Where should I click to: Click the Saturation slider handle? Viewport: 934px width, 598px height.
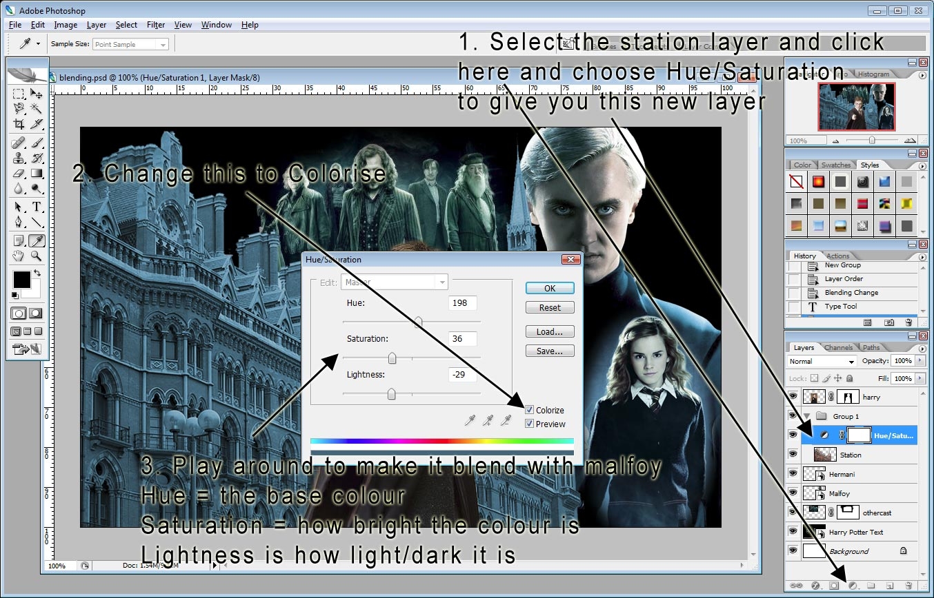[392, 358]
